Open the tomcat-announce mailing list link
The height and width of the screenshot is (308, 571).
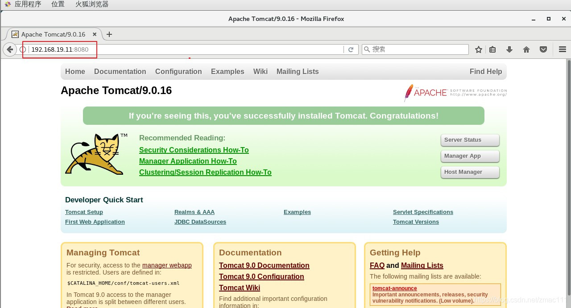(x=395, y=288)
